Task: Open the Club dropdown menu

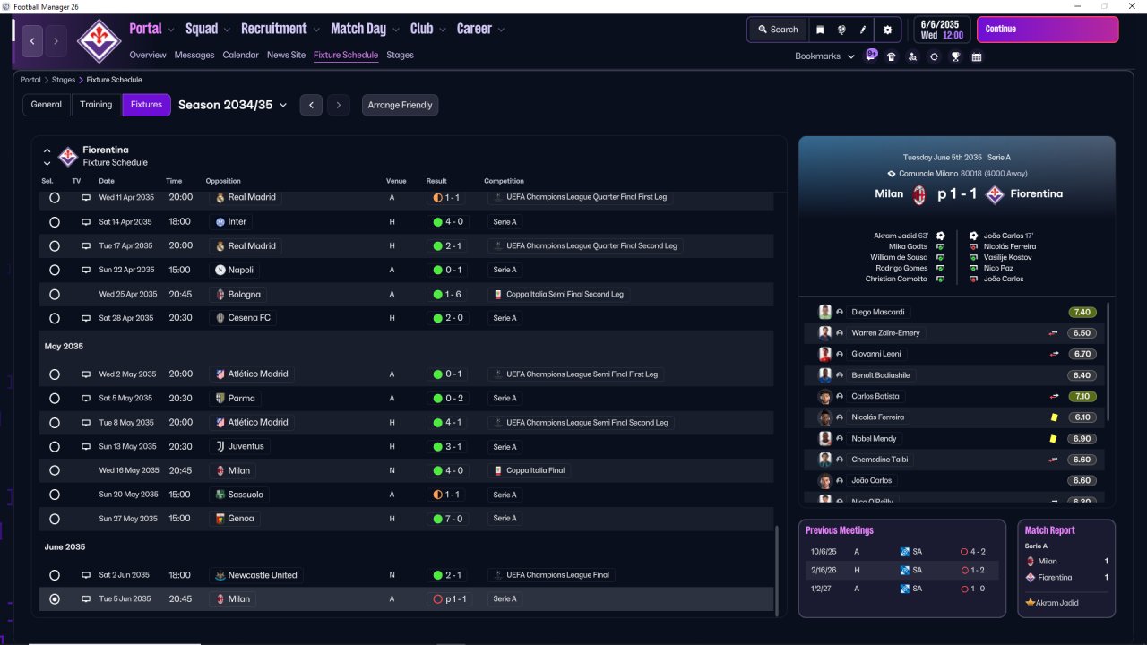Action: coord(427,29)
